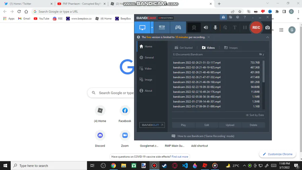This screenshot has height=170, width=302.
Task: Open a new Chrome tab
Action: click(x=219, y=4)
